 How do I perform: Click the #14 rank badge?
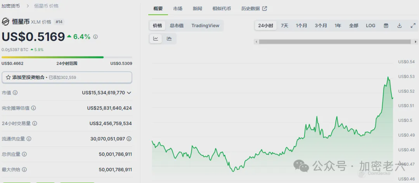tap(59, 22)
